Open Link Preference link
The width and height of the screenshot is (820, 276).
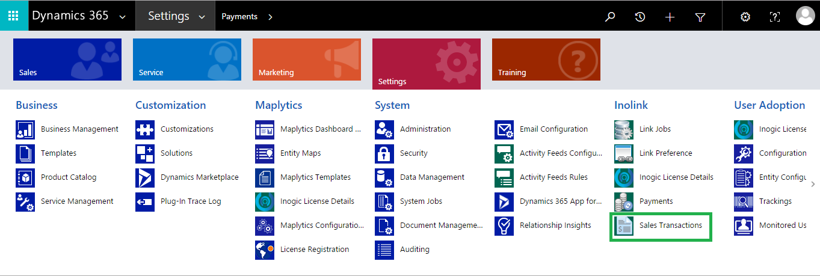(x=666, y=153)
